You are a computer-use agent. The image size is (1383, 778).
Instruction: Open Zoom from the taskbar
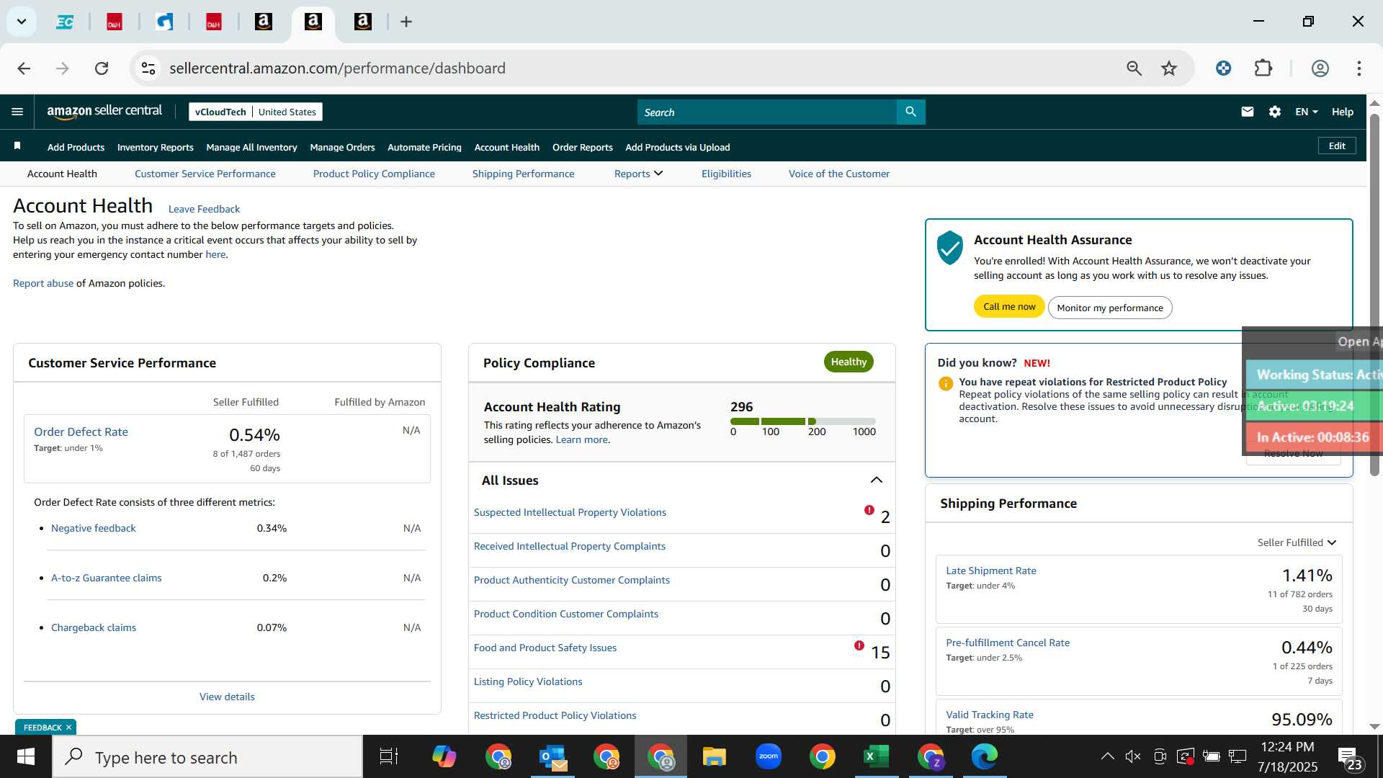click(769, 756)
